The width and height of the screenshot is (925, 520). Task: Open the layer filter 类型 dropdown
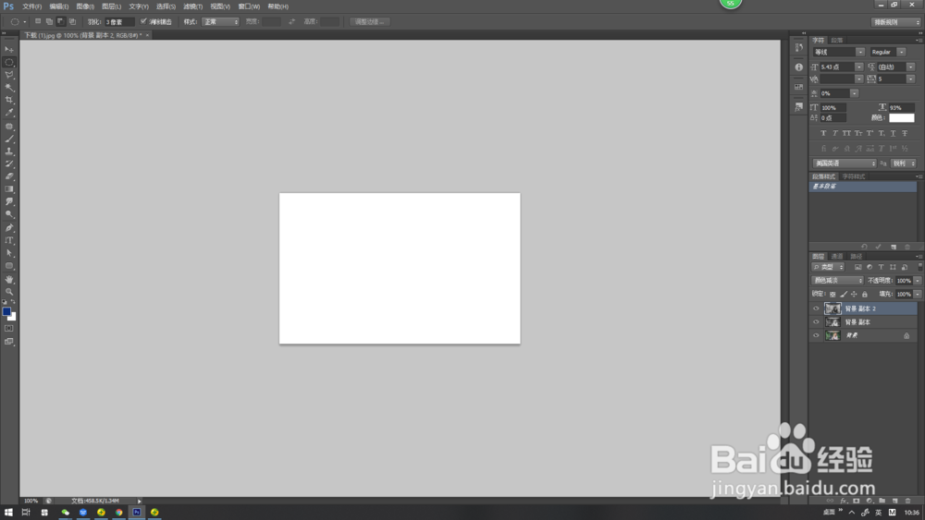[829, 267]
